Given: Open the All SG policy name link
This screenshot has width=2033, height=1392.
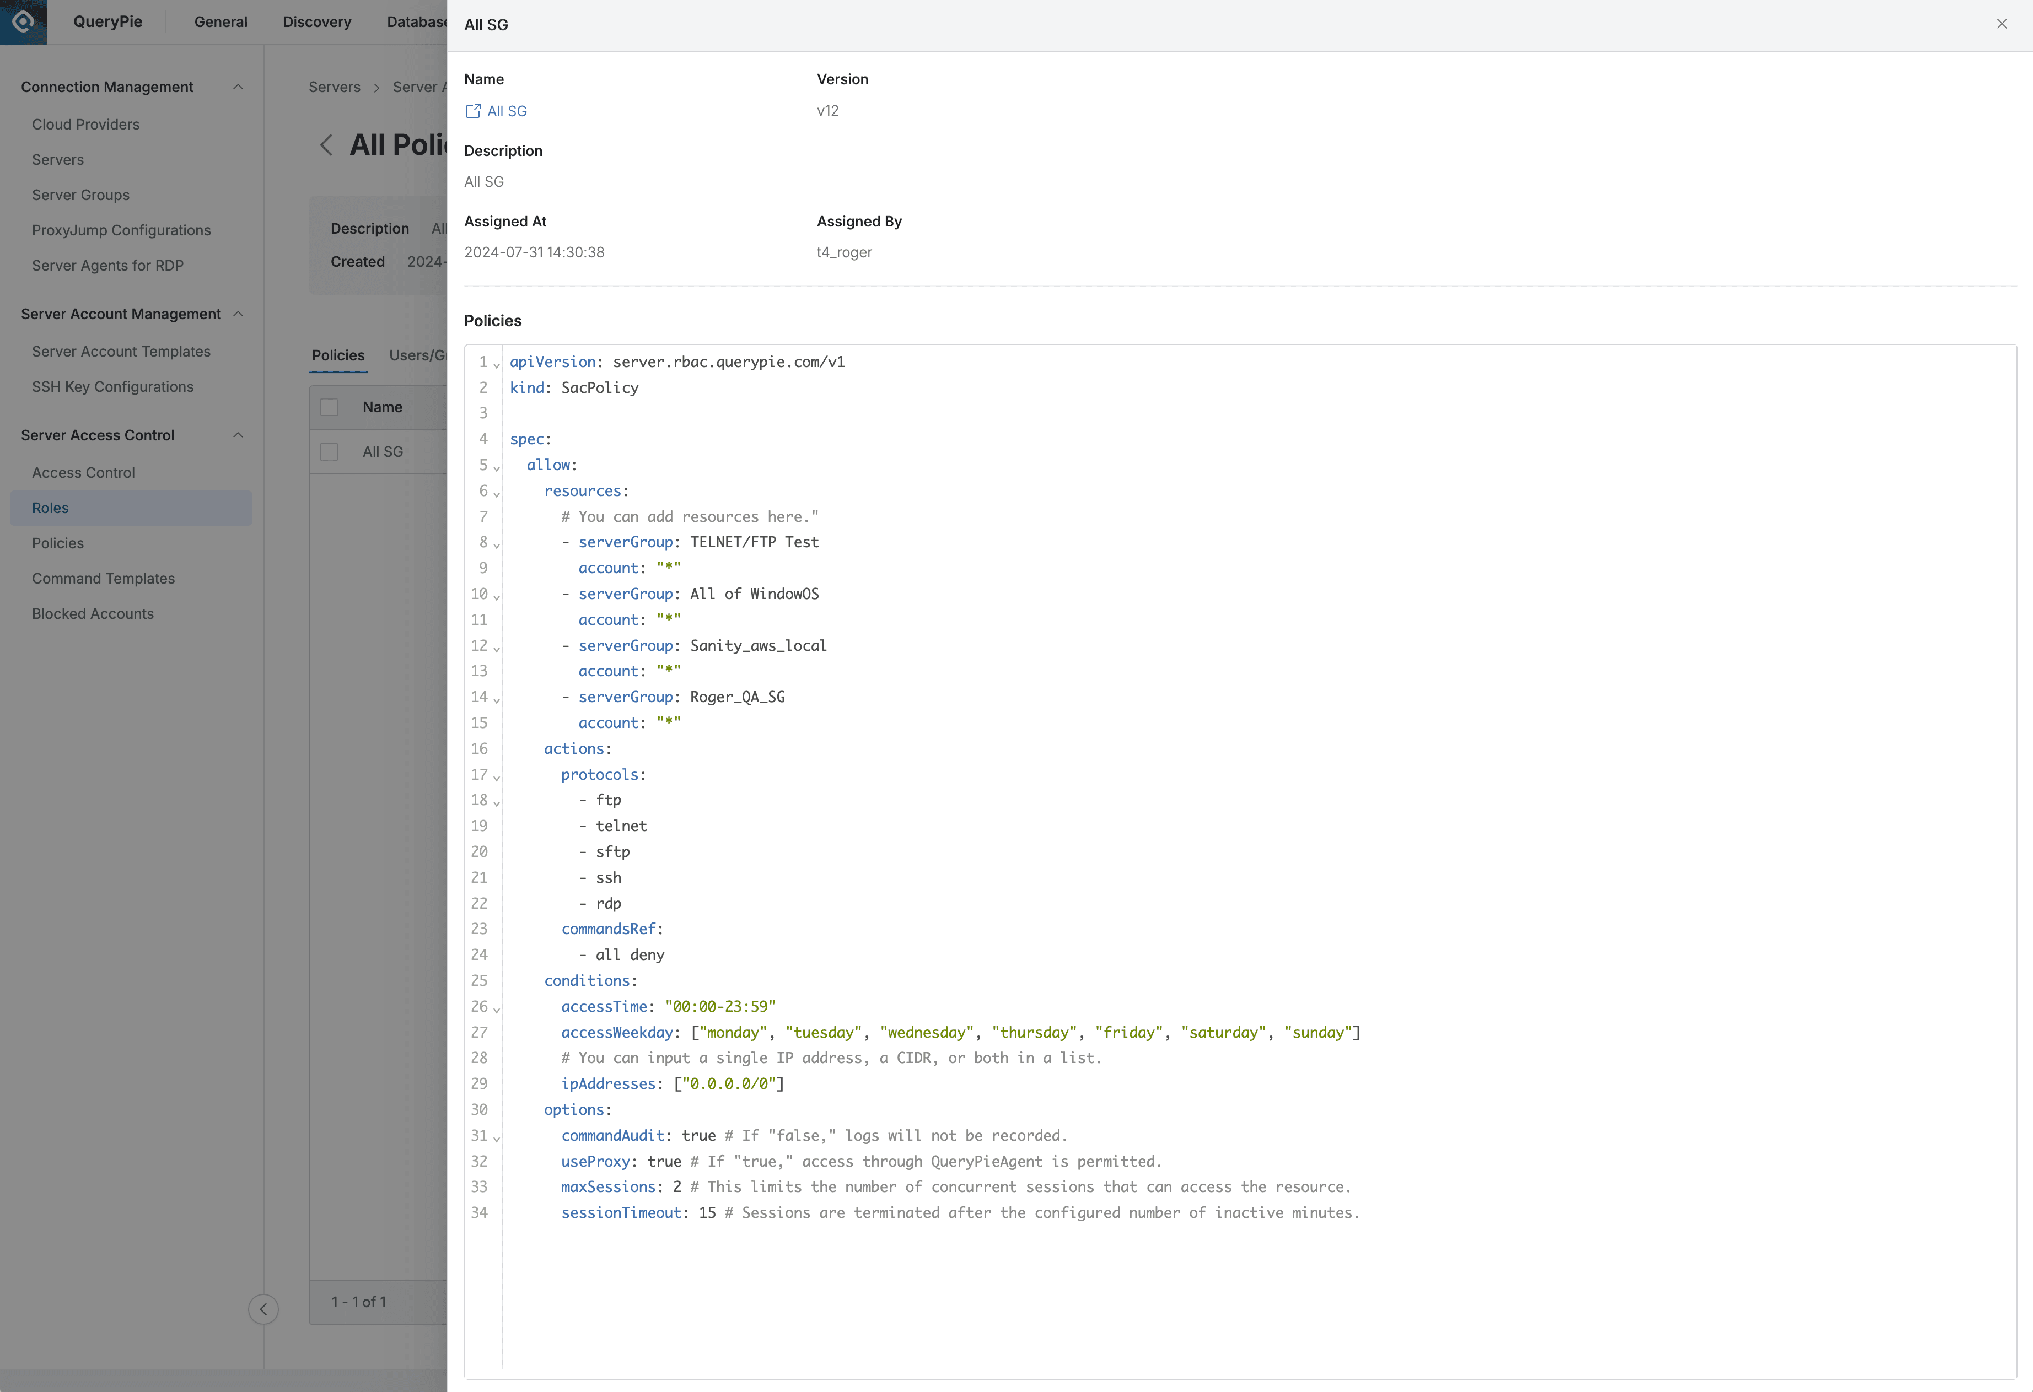Looking at the screenshot, I should pyautogui.click(x=507, y=111).
